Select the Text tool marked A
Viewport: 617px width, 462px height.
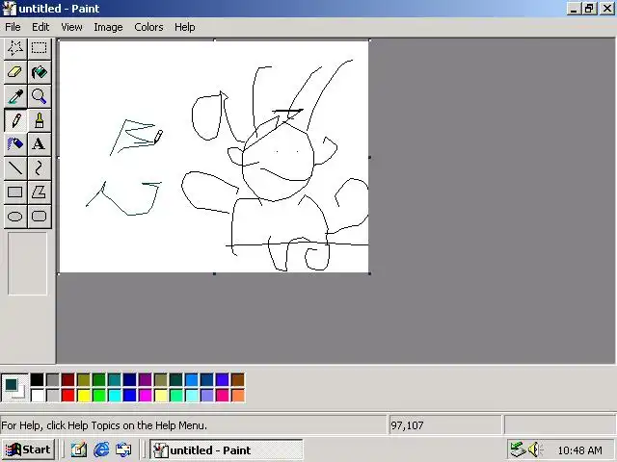39,144
